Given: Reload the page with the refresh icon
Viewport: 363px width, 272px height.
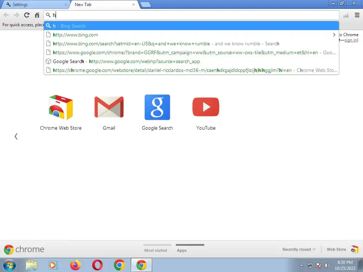Looking at the screenshot, I should tap(27, 15).
